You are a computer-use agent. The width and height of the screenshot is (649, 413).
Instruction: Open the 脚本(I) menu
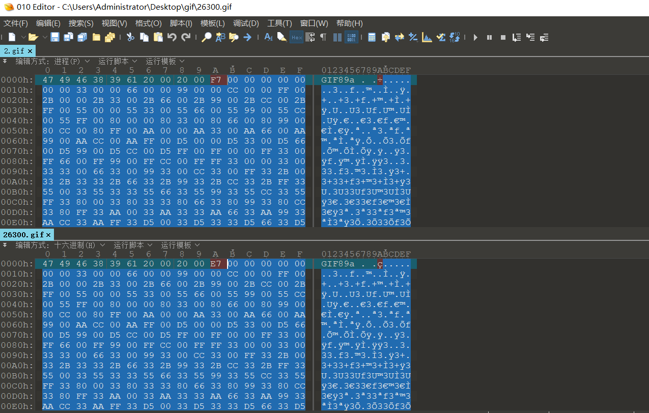181,23
